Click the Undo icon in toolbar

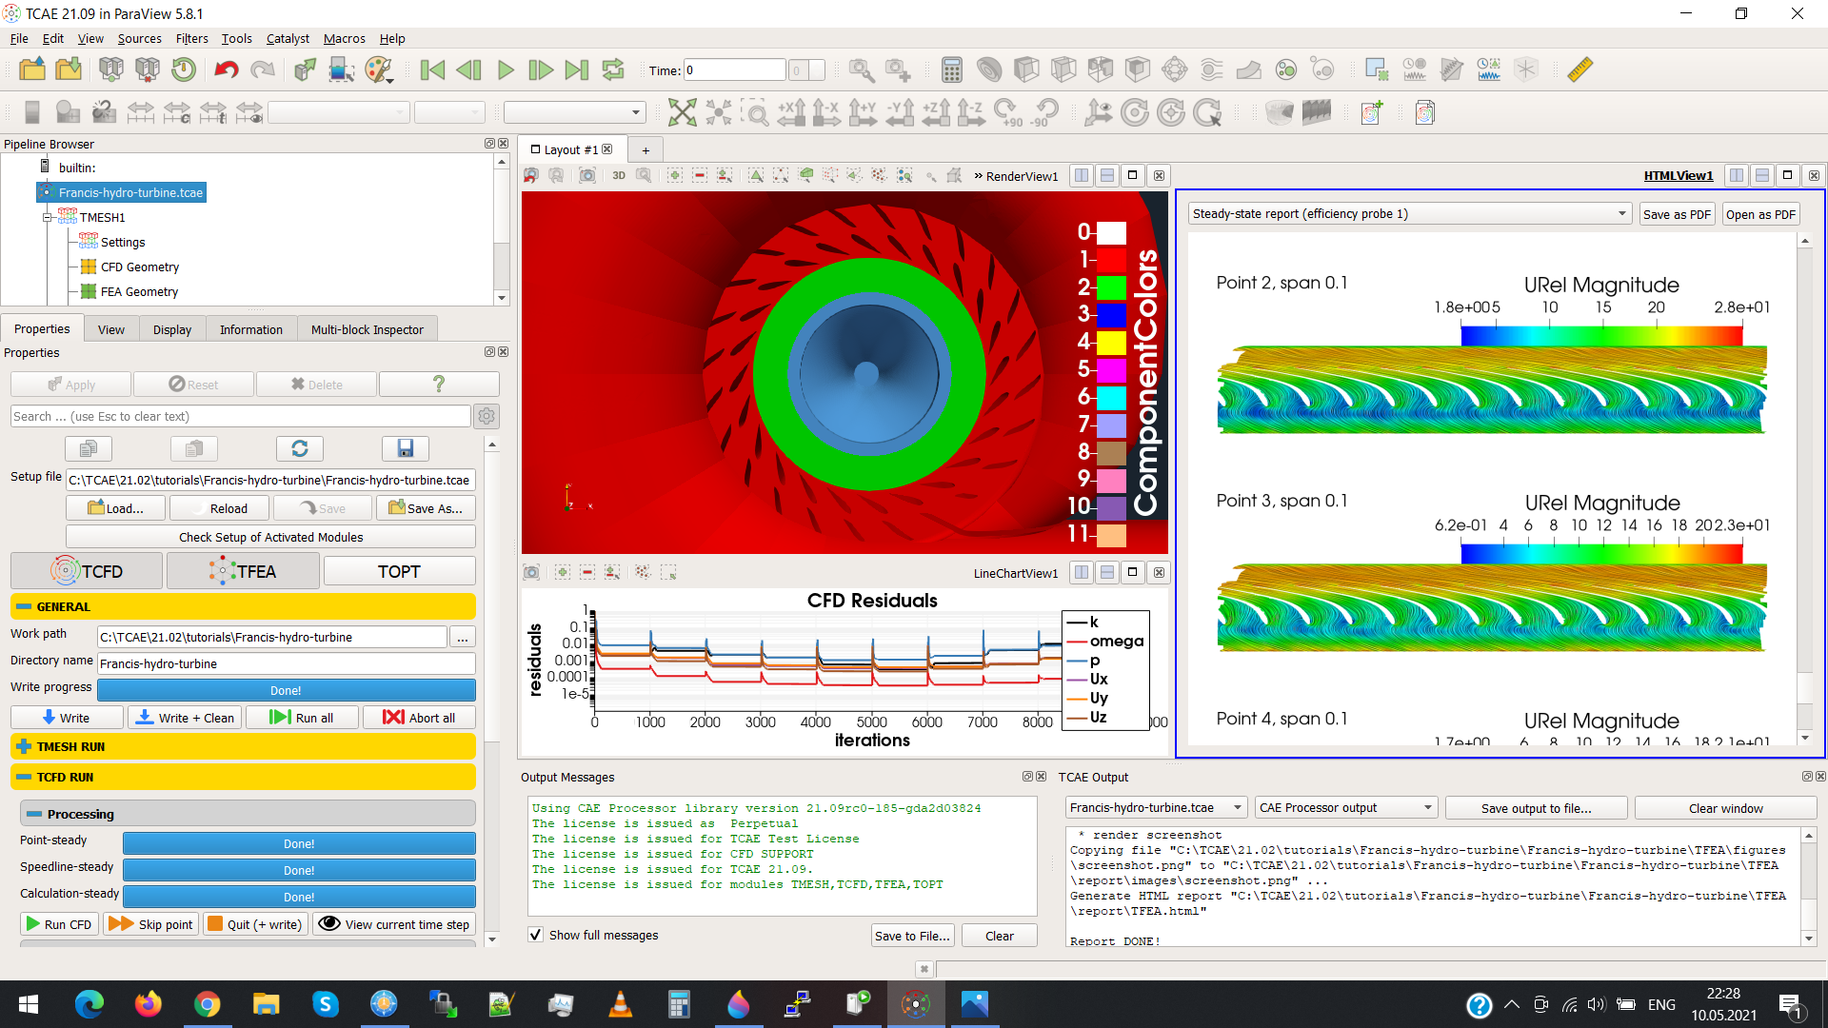pos(226,69)
